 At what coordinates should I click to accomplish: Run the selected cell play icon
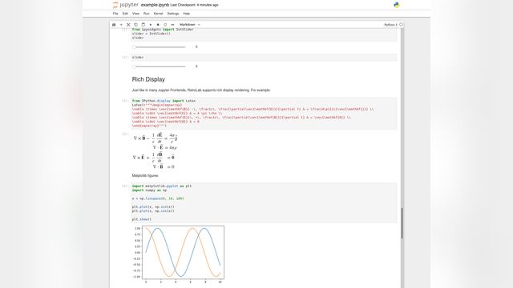point(151,25)
